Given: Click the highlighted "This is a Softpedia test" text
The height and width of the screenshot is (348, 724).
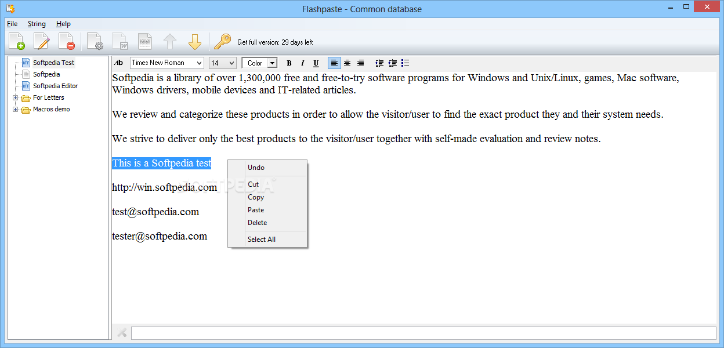Looking at the screenshot, I should (162, 163).
